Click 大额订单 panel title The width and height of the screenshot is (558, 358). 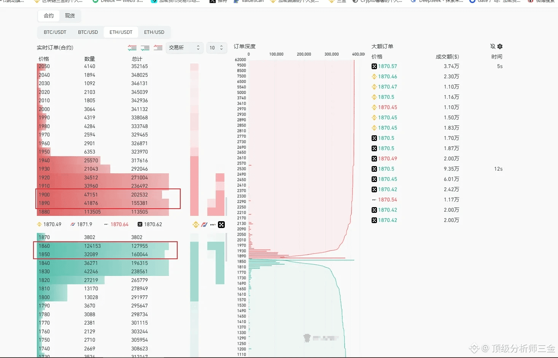pos(382,46)
